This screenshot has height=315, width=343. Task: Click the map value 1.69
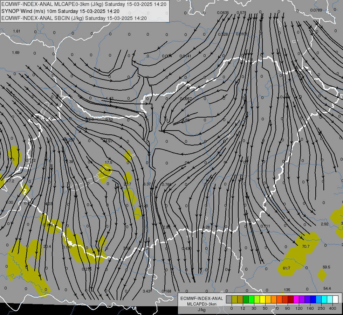coord(15,52)
